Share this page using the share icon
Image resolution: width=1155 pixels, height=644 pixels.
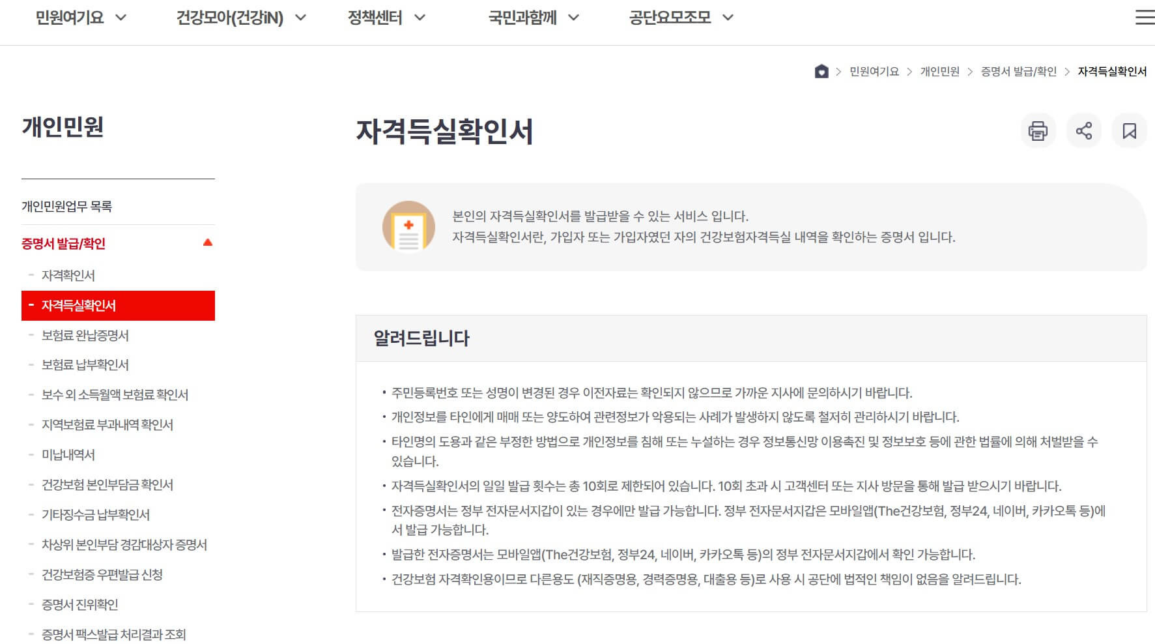[1084, 130]
